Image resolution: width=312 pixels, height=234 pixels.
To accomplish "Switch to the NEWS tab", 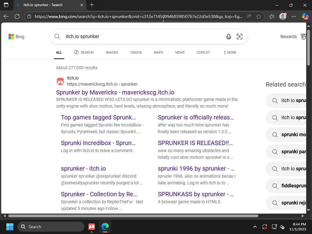I will [x=180, y=52].
